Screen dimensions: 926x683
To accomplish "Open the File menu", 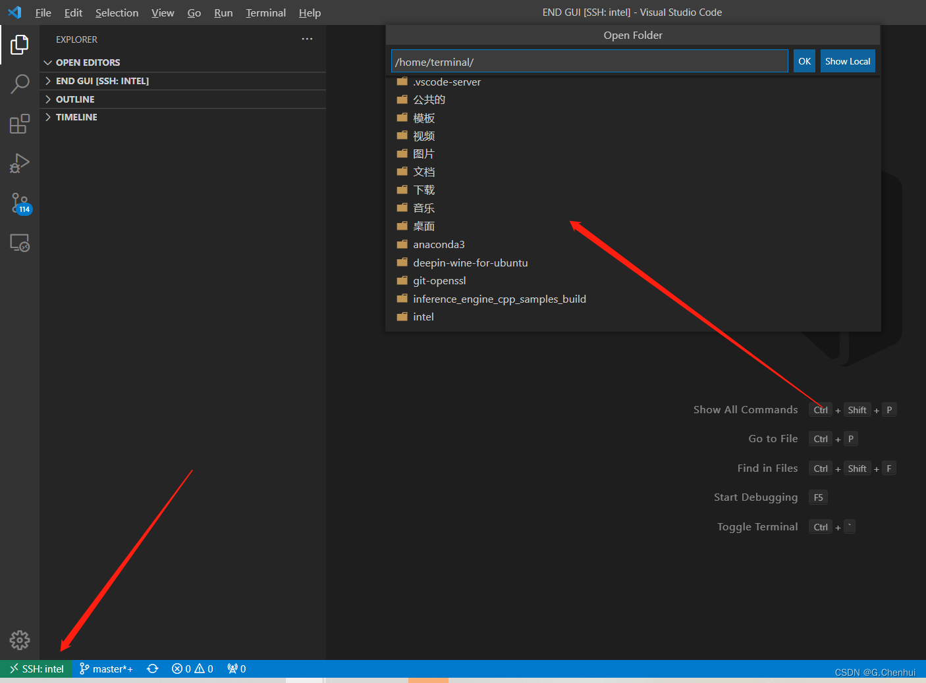I will pos(43,13).
